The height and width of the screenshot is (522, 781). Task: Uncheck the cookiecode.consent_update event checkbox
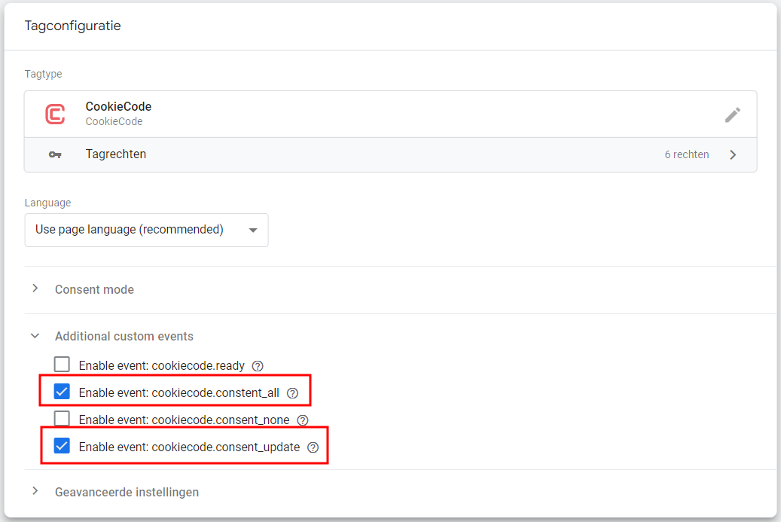[x=62, y=445]
